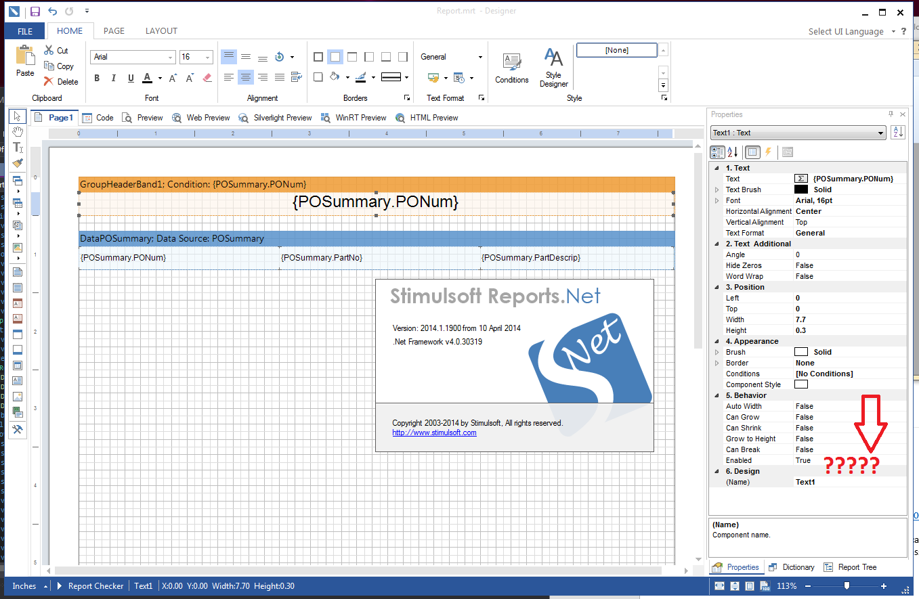
Task: Delete the selected component
Action: (61, 82)
